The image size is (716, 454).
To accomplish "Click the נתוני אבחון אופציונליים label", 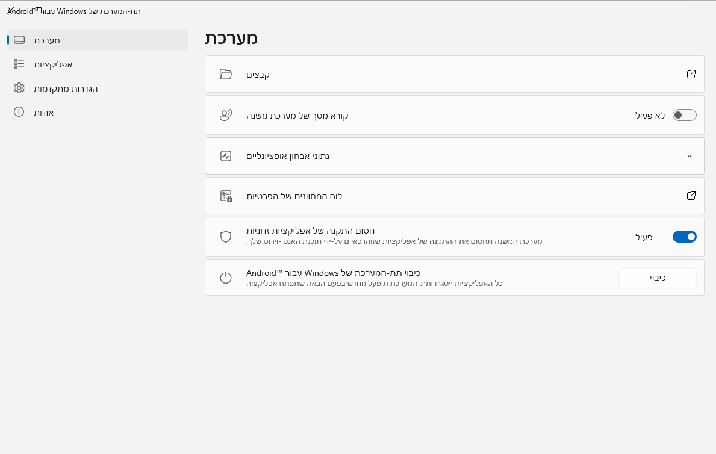I will [288, 156].
